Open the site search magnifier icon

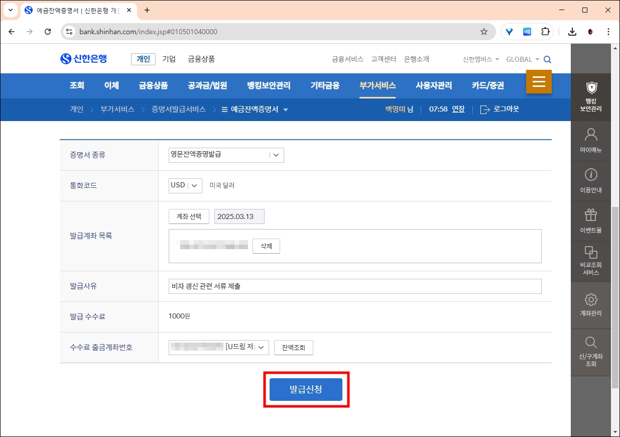tap(547, 59)
